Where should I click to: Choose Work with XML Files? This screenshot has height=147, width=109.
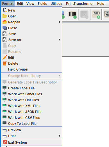click(31, 106)
